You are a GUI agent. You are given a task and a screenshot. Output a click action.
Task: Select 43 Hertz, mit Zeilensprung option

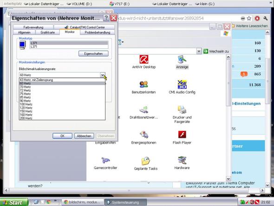pos(62,80)
